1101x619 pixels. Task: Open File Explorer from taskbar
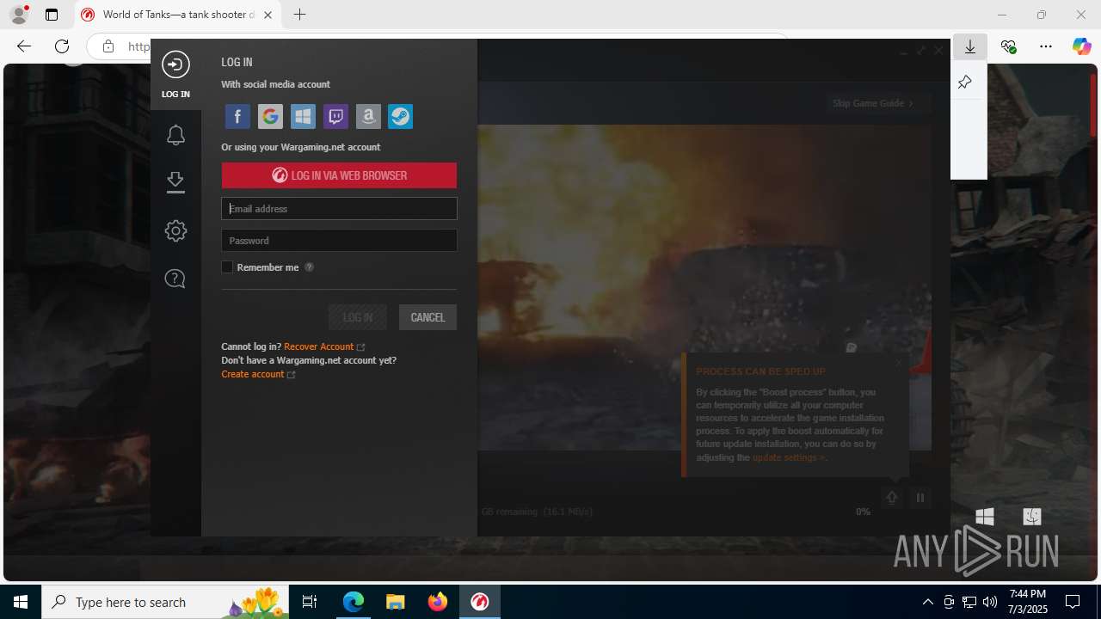click(395, 602)
